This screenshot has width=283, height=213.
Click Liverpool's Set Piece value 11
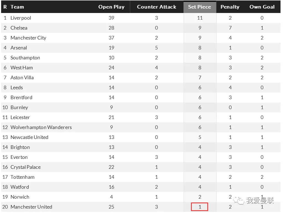[200, 18]
